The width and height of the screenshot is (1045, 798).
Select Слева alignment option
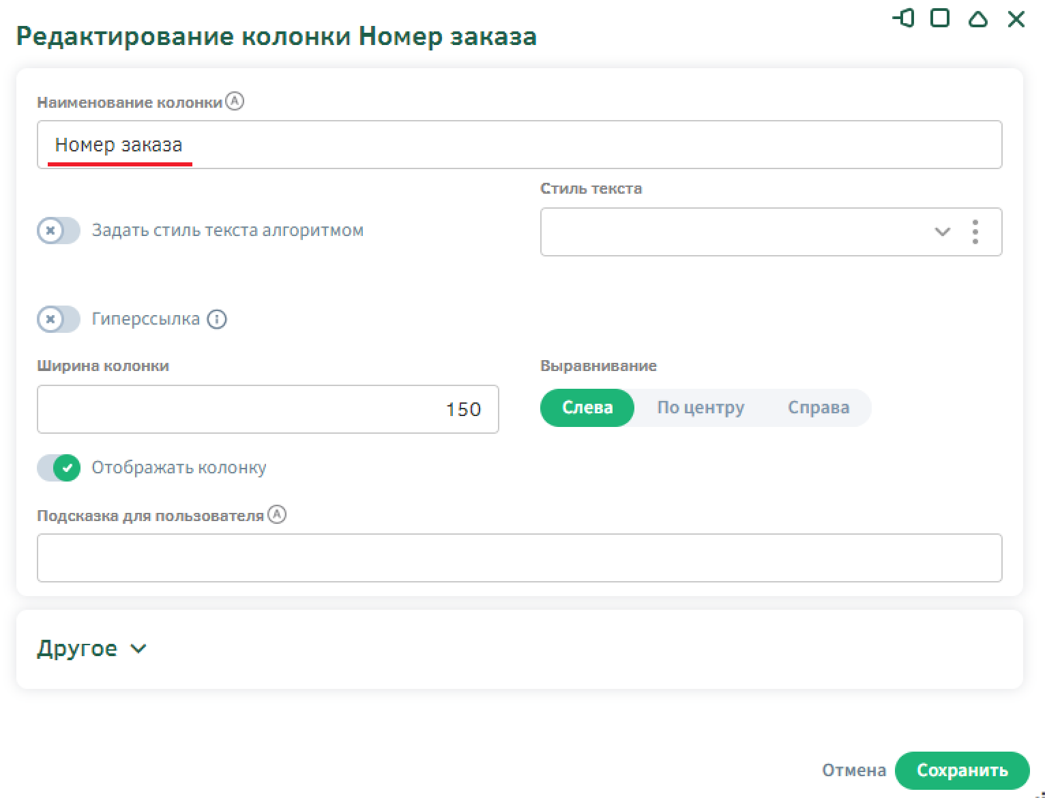pyautogui.click(x=587, y=408)
